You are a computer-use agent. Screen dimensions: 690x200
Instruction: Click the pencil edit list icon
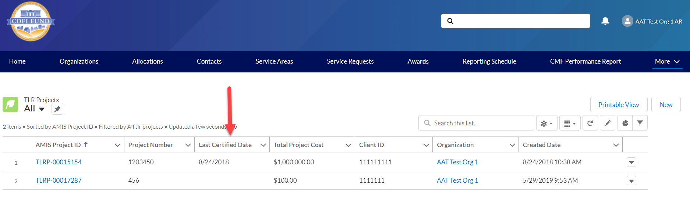pos(607,124)
